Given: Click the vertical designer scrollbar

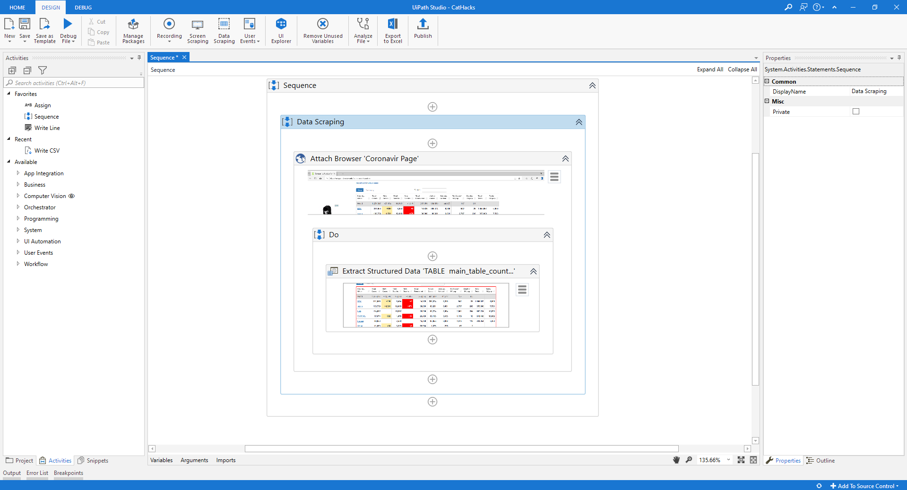Looking at the screenshot, I should (755, 269).
